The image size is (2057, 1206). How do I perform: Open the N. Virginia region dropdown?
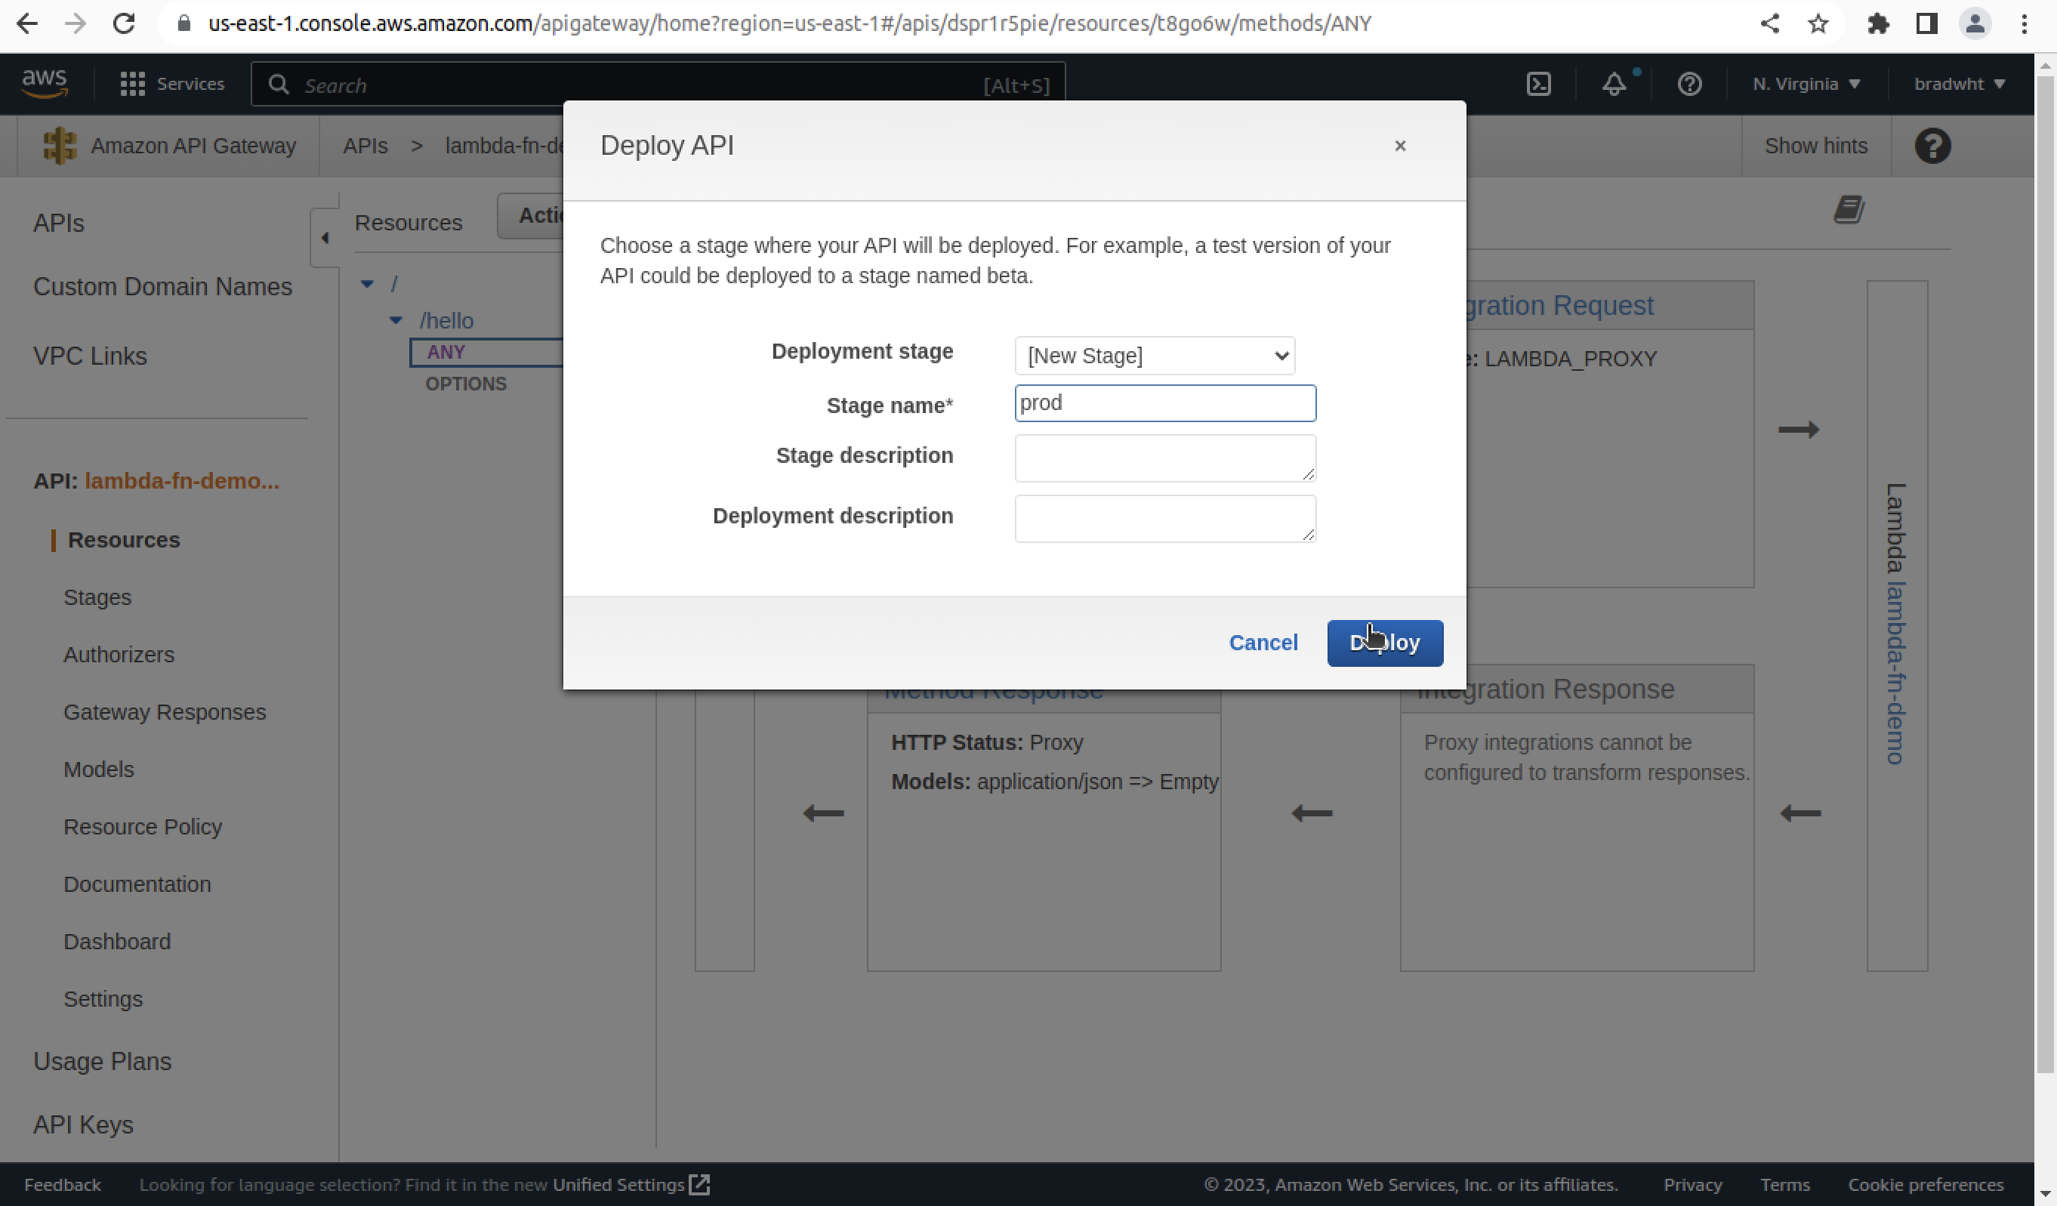[1806, 84]
